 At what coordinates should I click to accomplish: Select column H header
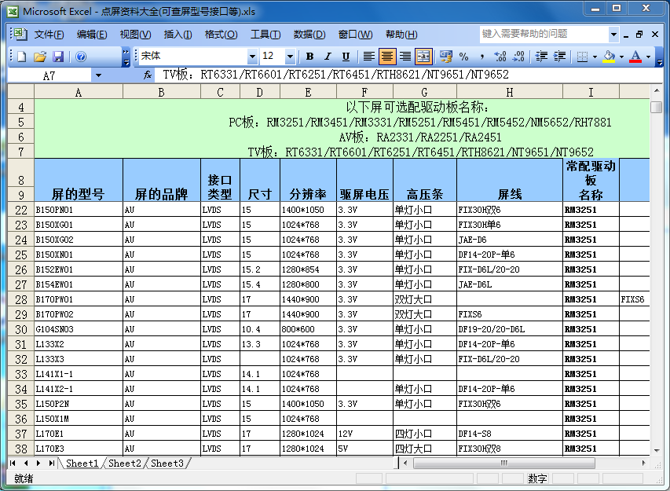coord(509,92)
